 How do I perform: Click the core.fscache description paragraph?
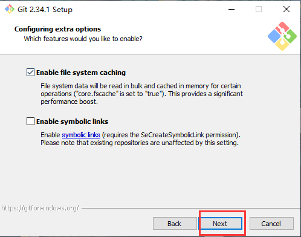point(141,94)
